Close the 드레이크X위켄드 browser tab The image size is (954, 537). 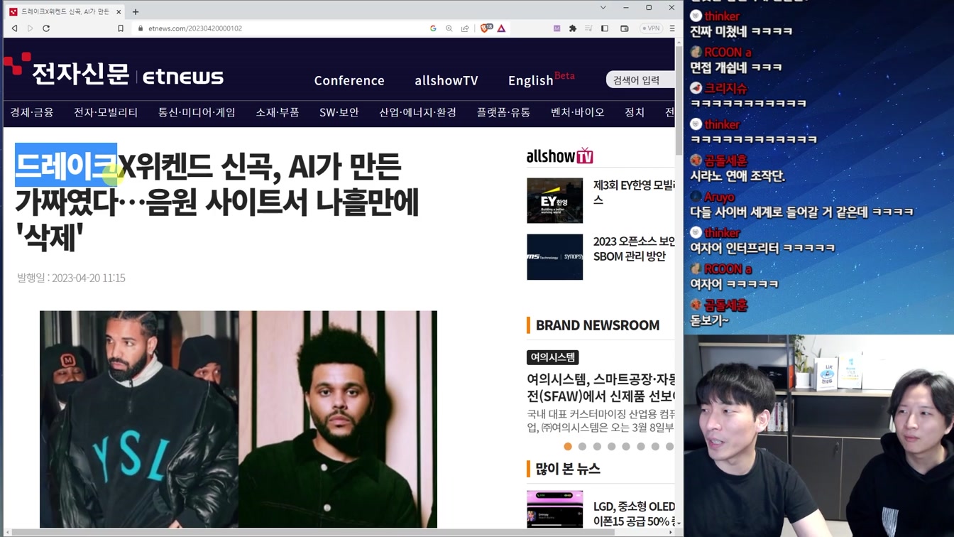(119, 11)
